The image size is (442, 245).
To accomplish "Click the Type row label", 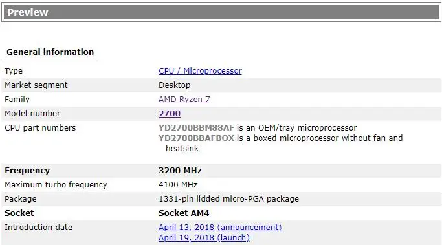I will [x=14, y=71].
